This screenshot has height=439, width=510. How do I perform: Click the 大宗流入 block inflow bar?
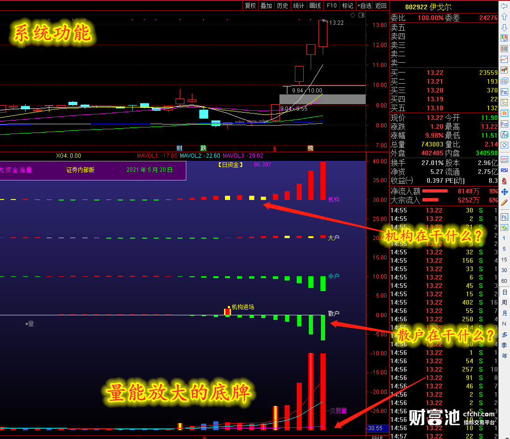tap(430, 200)
